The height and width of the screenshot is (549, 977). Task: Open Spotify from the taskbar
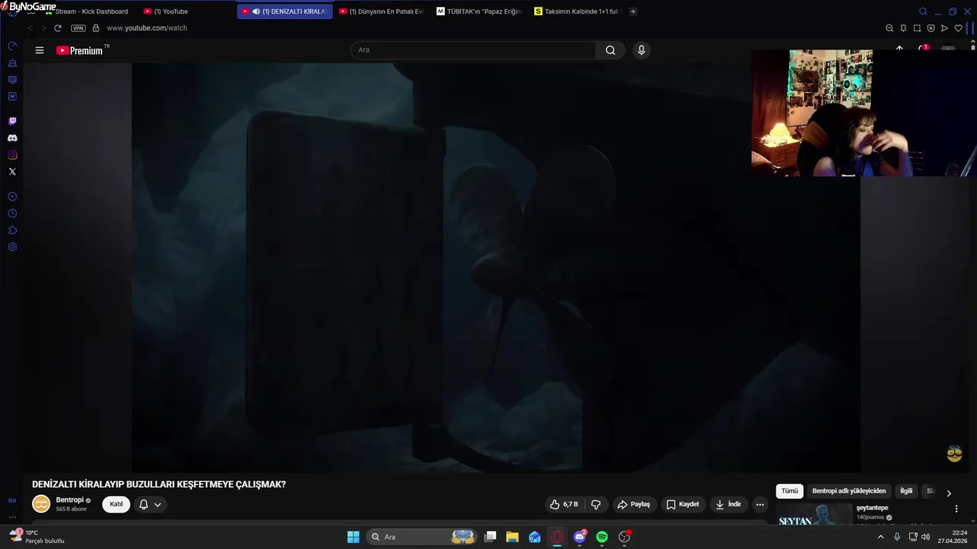tap(601, 537)
